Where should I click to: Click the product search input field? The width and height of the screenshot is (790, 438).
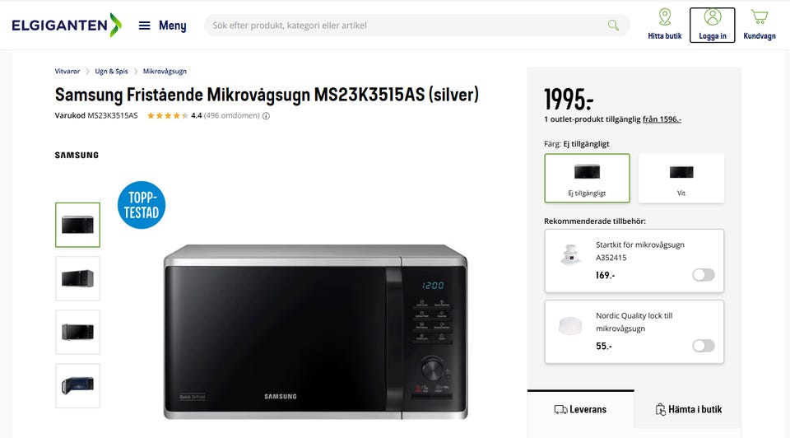pyautogui.click(x=408, y=26)
